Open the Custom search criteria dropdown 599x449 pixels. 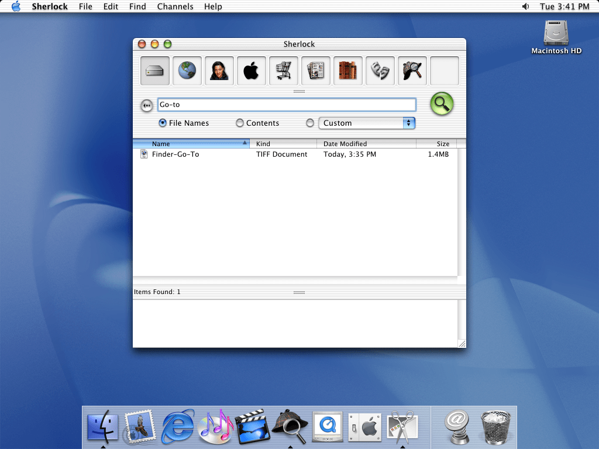coord(367,123)
